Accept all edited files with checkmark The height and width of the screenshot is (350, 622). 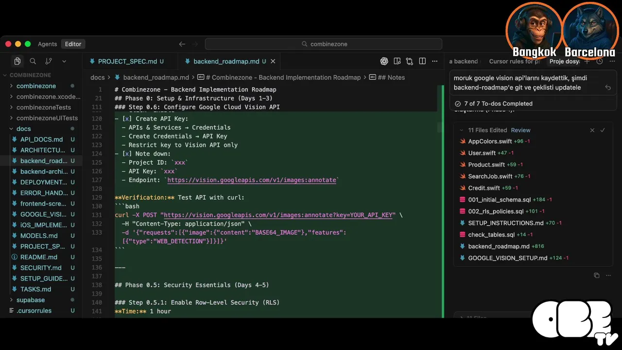[603, 130]
